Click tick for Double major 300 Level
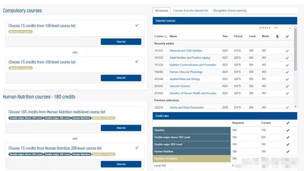The width and height of the screenshot is (304, 171). coord(288,144)
